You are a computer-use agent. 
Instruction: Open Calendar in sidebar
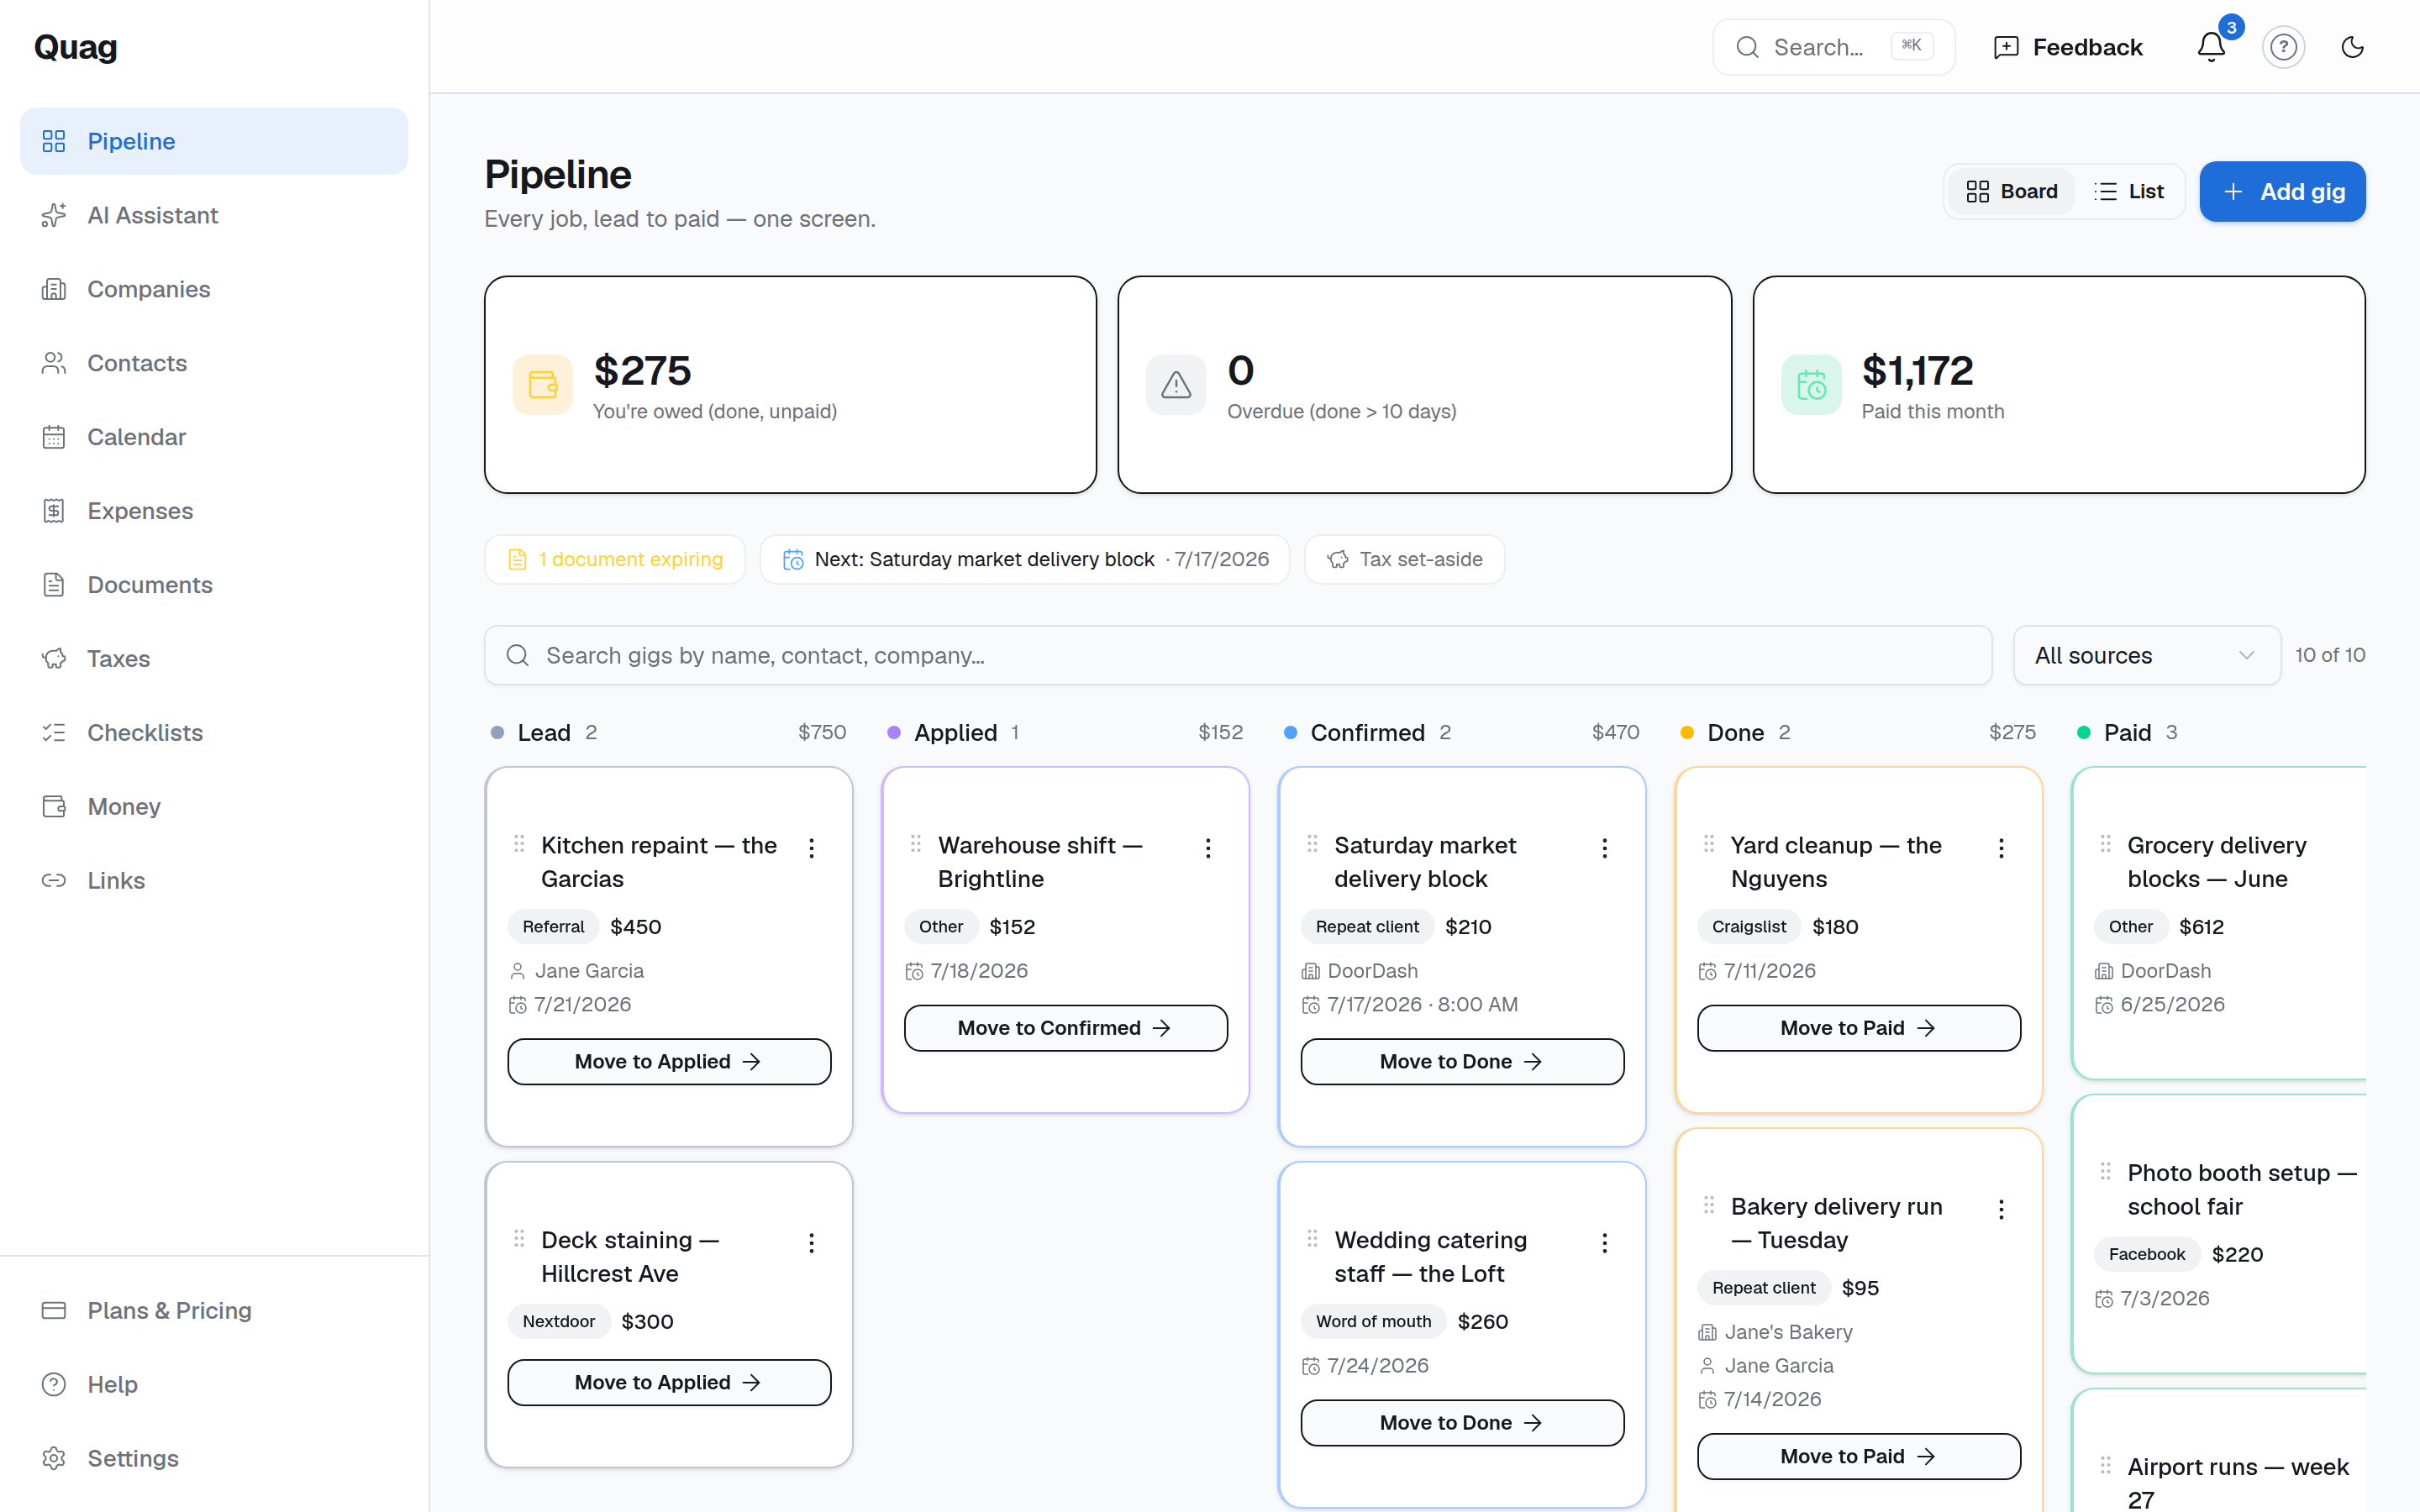(x=214, y=437)
